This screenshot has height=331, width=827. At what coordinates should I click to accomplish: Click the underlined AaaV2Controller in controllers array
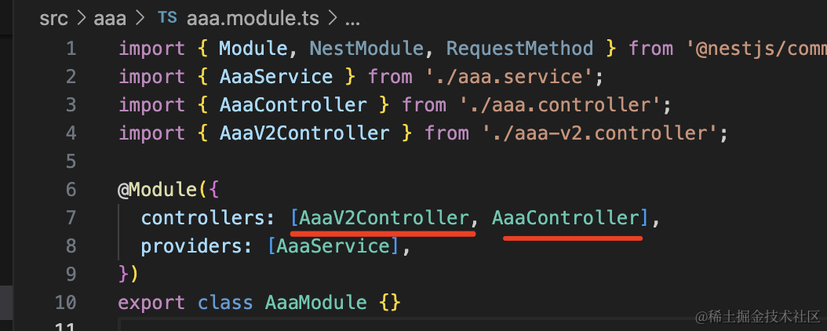point(384,218)
